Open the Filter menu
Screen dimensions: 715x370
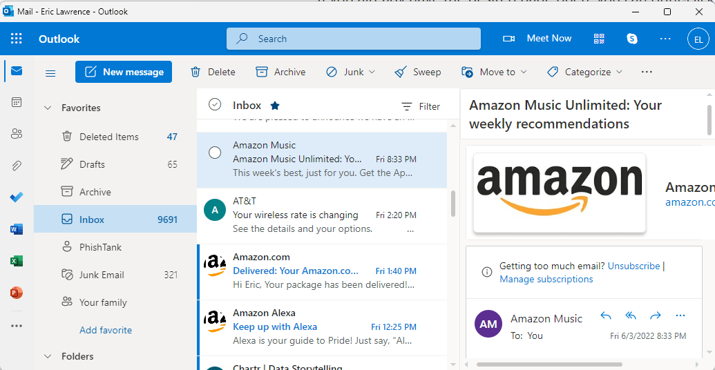(421, 106)
